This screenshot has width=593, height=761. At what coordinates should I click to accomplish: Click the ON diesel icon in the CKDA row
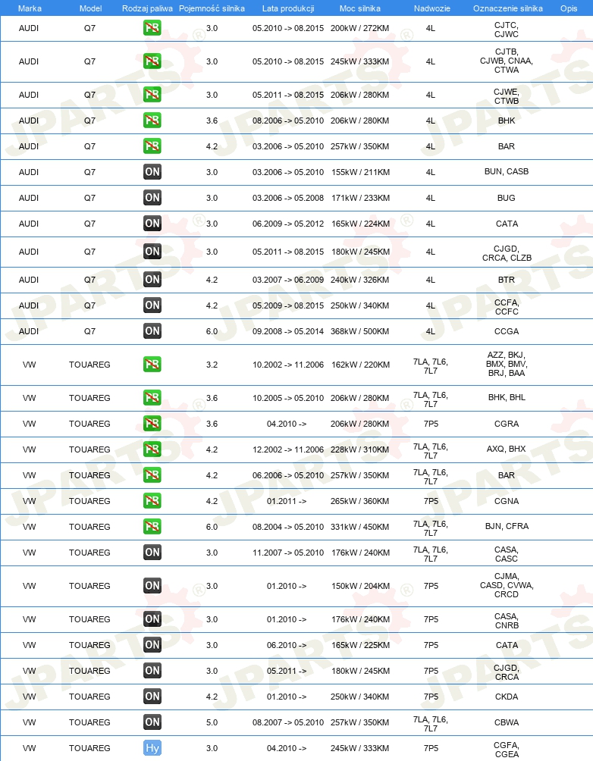pyautogui.click(x=152, y=697)
